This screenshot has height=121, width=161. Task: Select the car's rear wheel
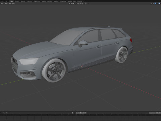122,55
